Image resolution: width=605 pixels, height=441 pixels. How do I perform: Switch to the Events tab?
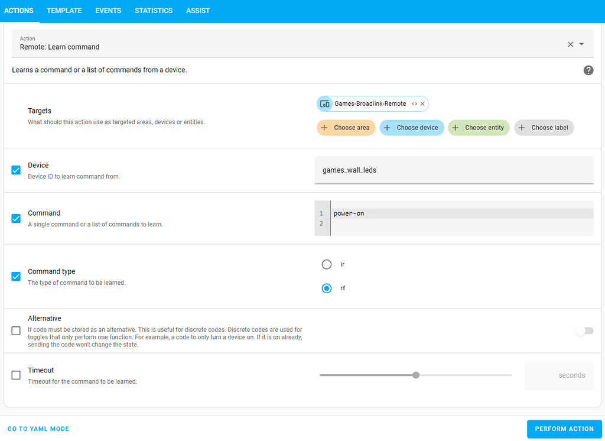tap(108, 11)
